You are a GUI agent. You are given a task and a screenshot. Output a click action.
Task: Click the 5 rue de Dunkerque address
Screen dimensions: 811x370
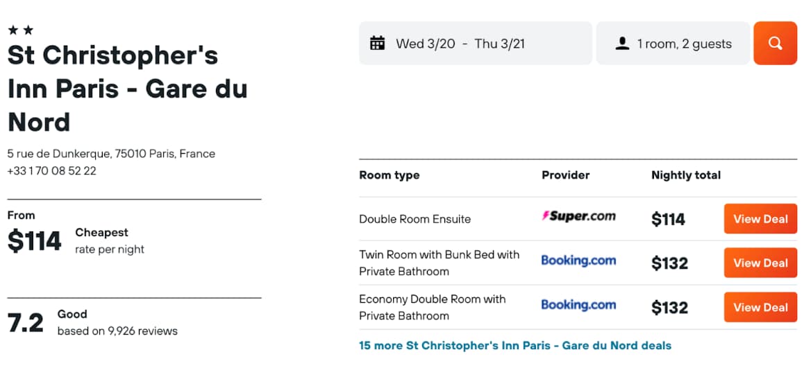[111, 154]
